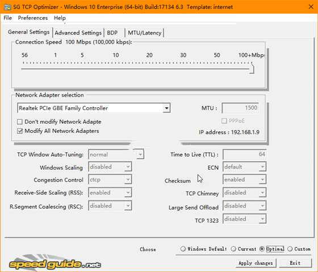Screen dimensions: 318x272
Task: Switch to the MTU/Latency tab
Action: tap(145, 33)
